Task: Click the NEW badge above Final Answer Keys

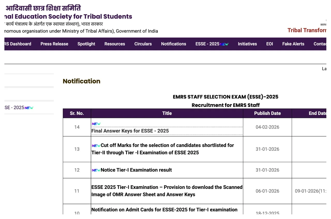Action: [x=96, y=124]
